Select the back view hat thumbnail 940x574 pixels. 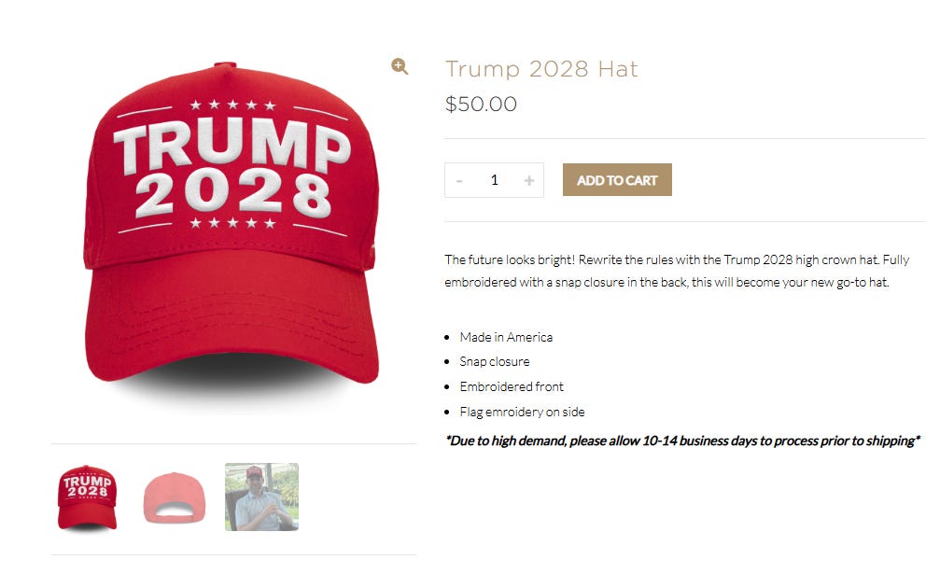click(x=175, y=497)
